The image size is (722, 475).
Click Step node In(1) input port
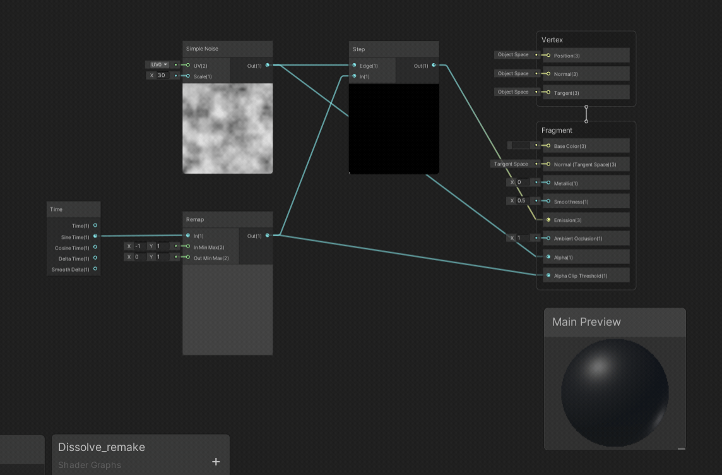click(354, 76)
